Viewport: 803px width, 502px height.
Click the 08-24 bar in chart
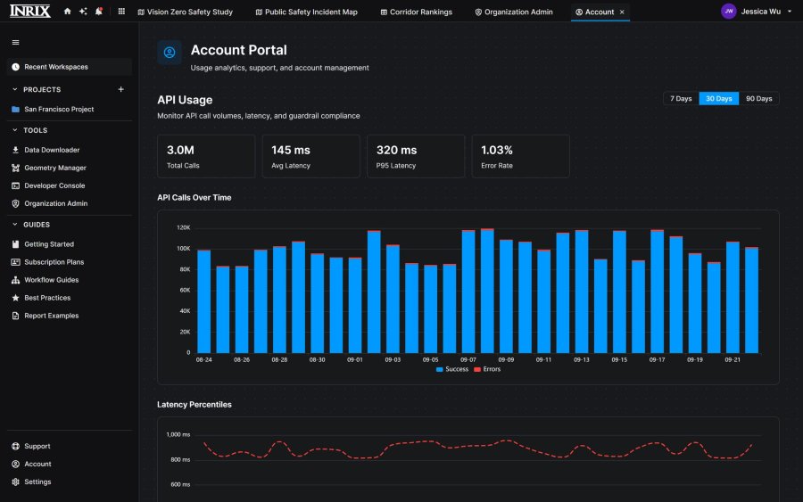(x=203, y=301)
